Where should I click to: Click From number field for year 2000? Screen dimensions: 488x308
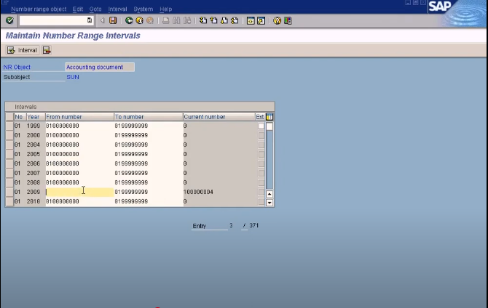[79, 135]
